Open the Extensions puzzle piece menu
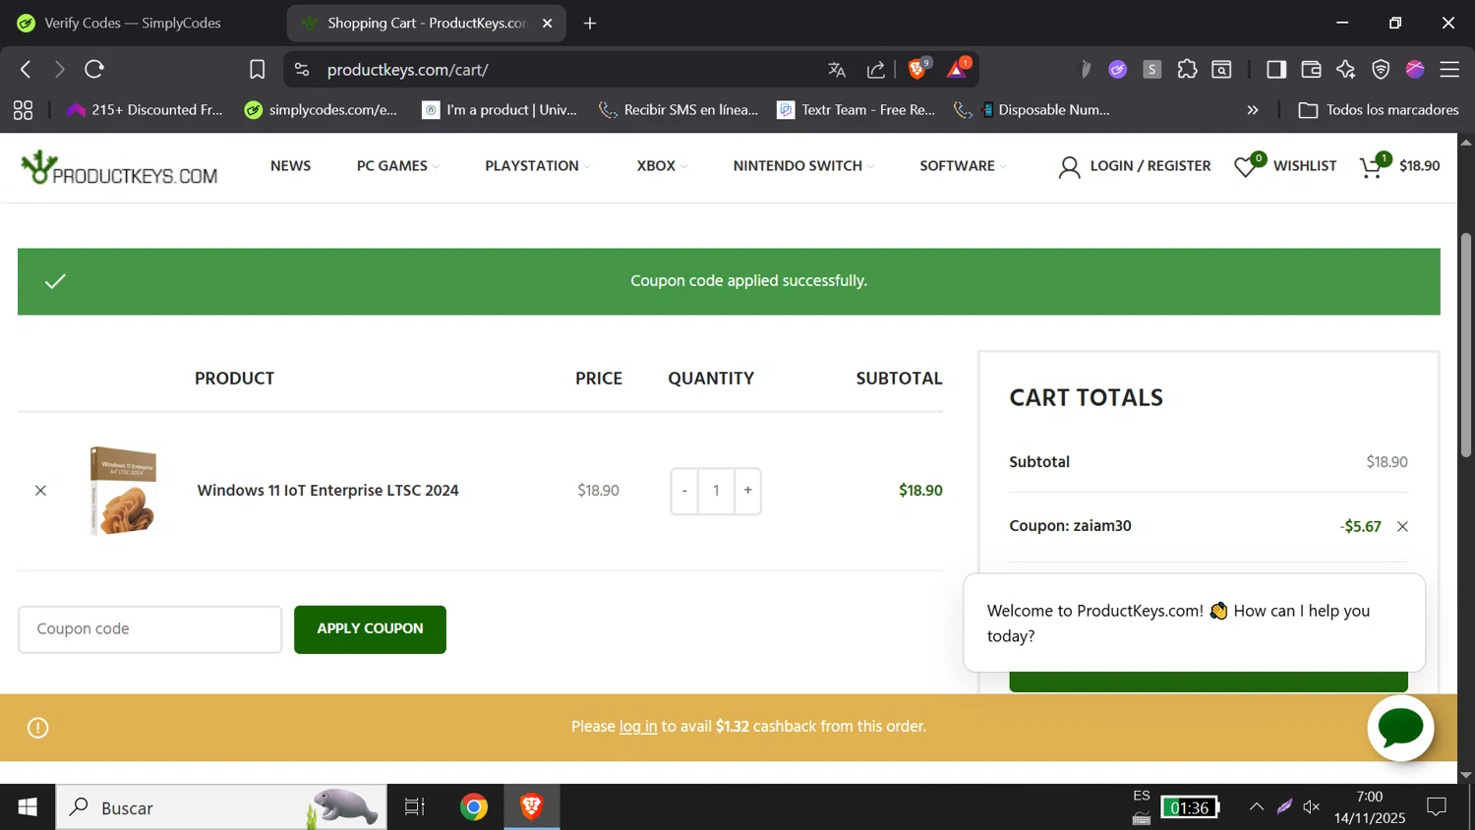Viewport: 1475px width, 830px height. click(1187, 69)
